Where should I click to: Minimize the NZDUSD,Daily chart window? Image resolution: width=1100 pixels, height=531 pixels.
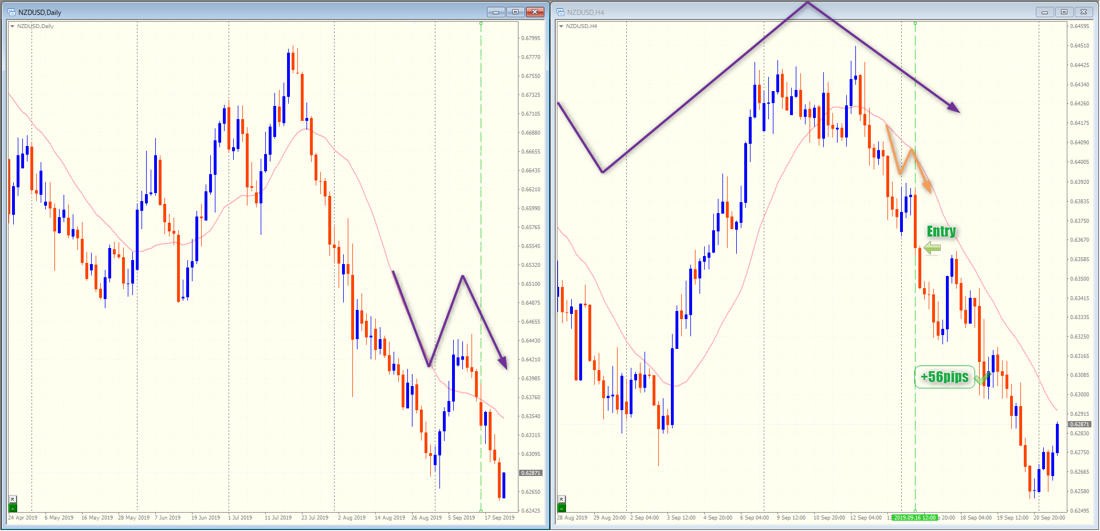[x=496, y=12]
